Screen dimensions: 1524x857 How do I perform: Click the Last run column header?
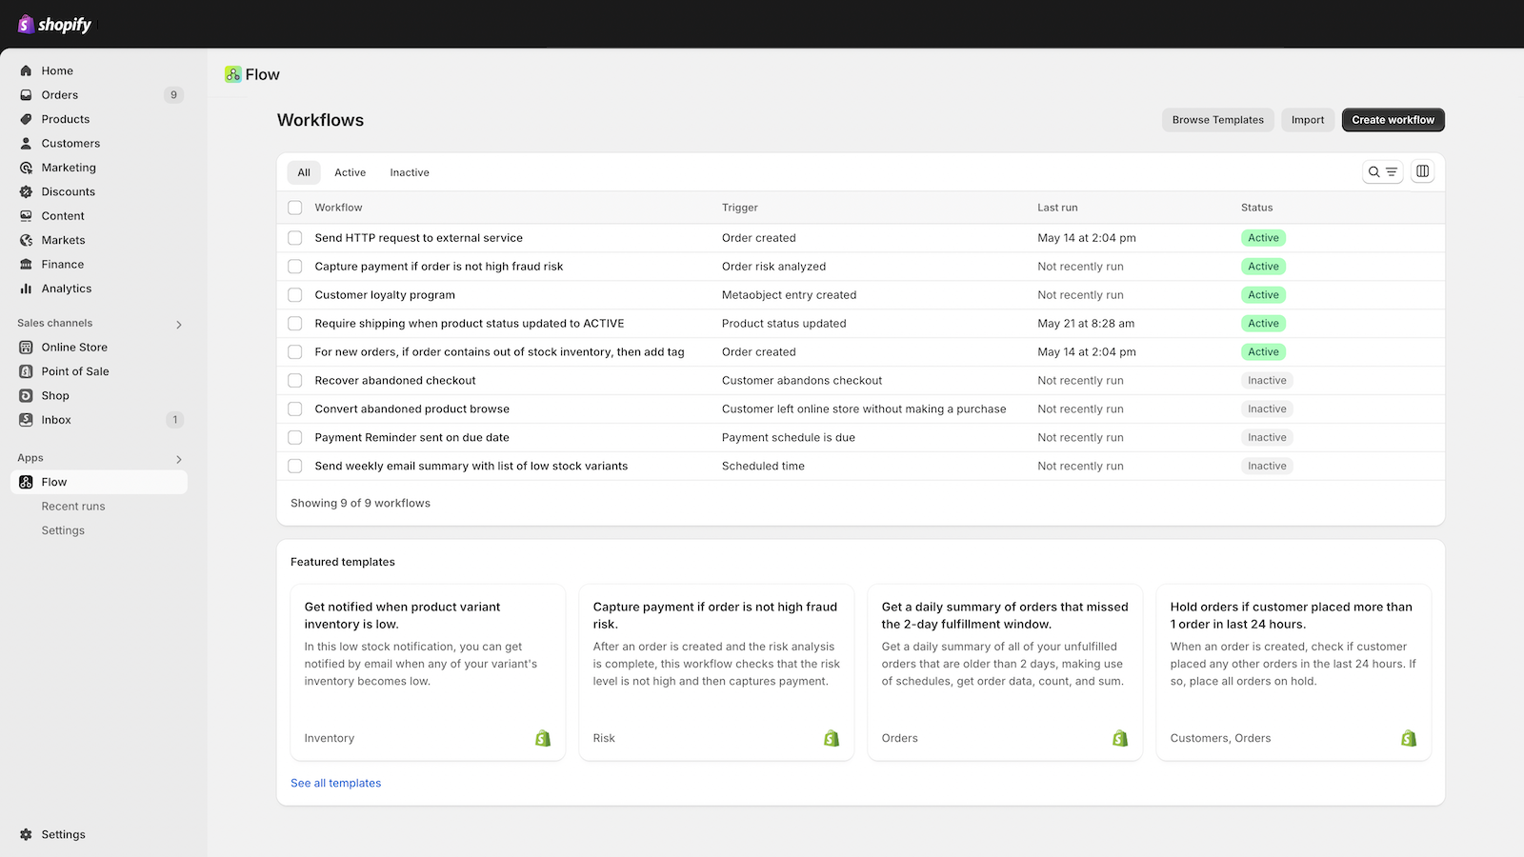1057,208
